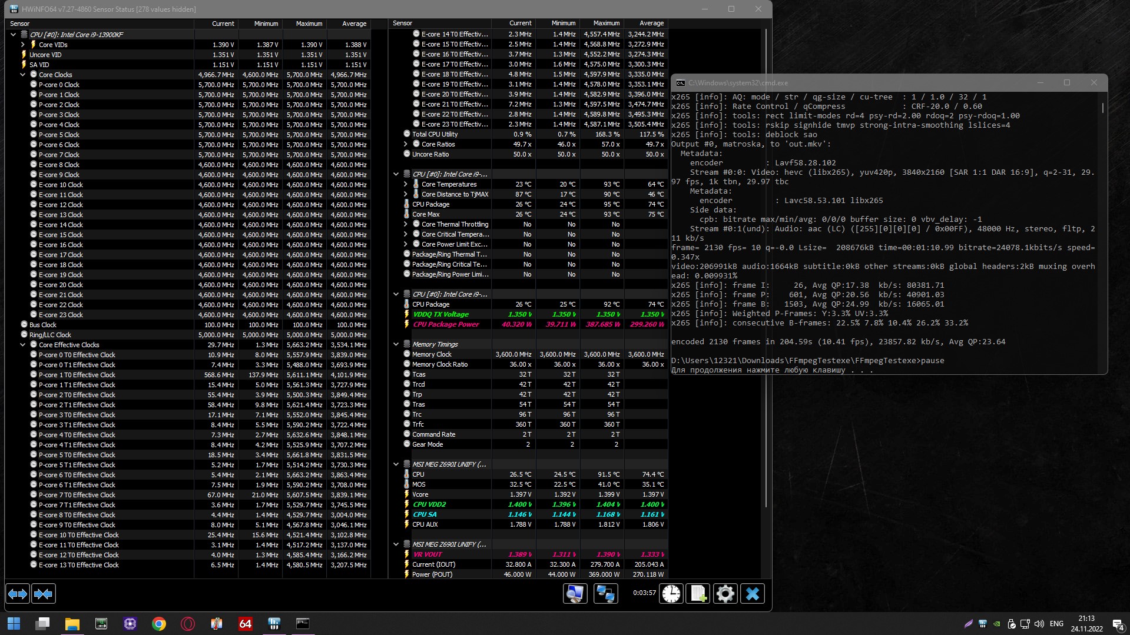Viewport: 1130px width, 635px height.
Task: Open HWiNFO sensor settings gear
Action: tap(725, 594)
